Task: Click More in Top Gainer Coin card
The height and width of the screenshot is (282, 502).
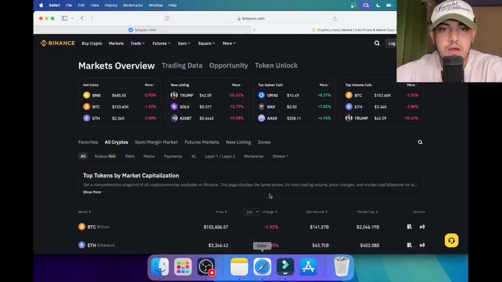Action: pyautogui.click(x=325, y=85)
